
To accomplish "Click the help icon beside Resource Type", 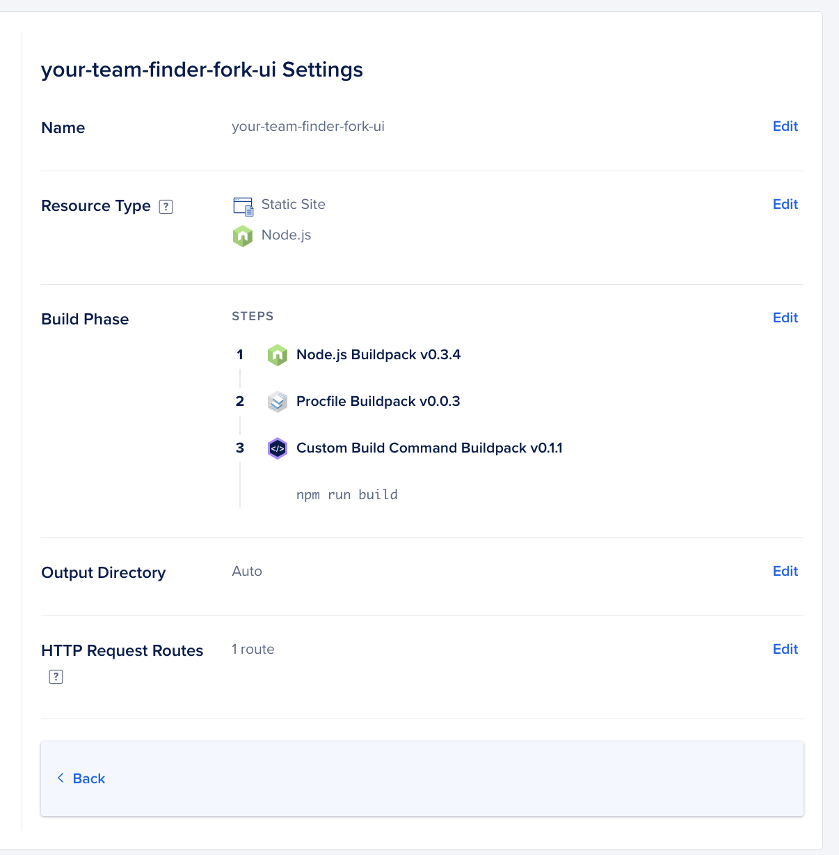I will pyautogui.click(x=166, y=207).
